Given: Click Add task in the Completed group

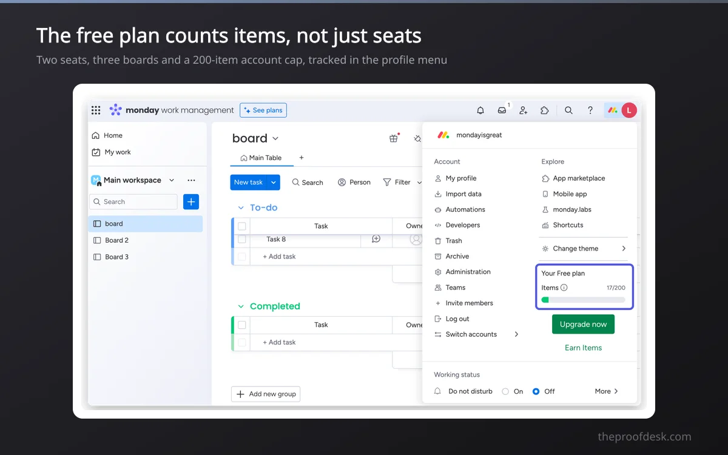Looking at the screenshot, I should (x=279, y=342).
